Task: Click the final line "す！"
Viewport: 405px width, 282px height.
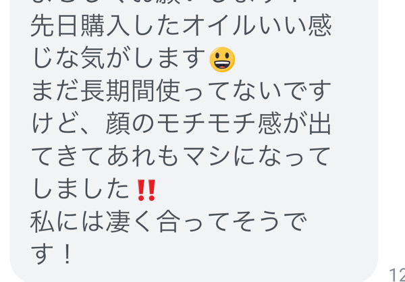Action: tap(52, 255)
